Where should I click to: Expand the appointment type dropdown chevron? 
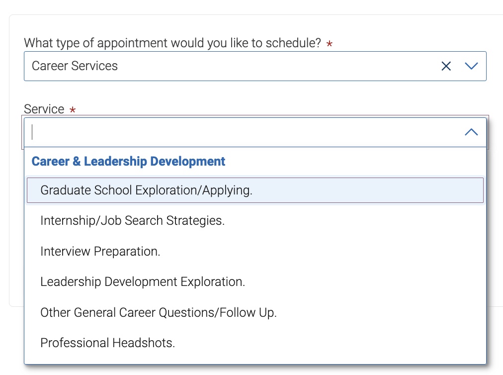tap(471, 66)
